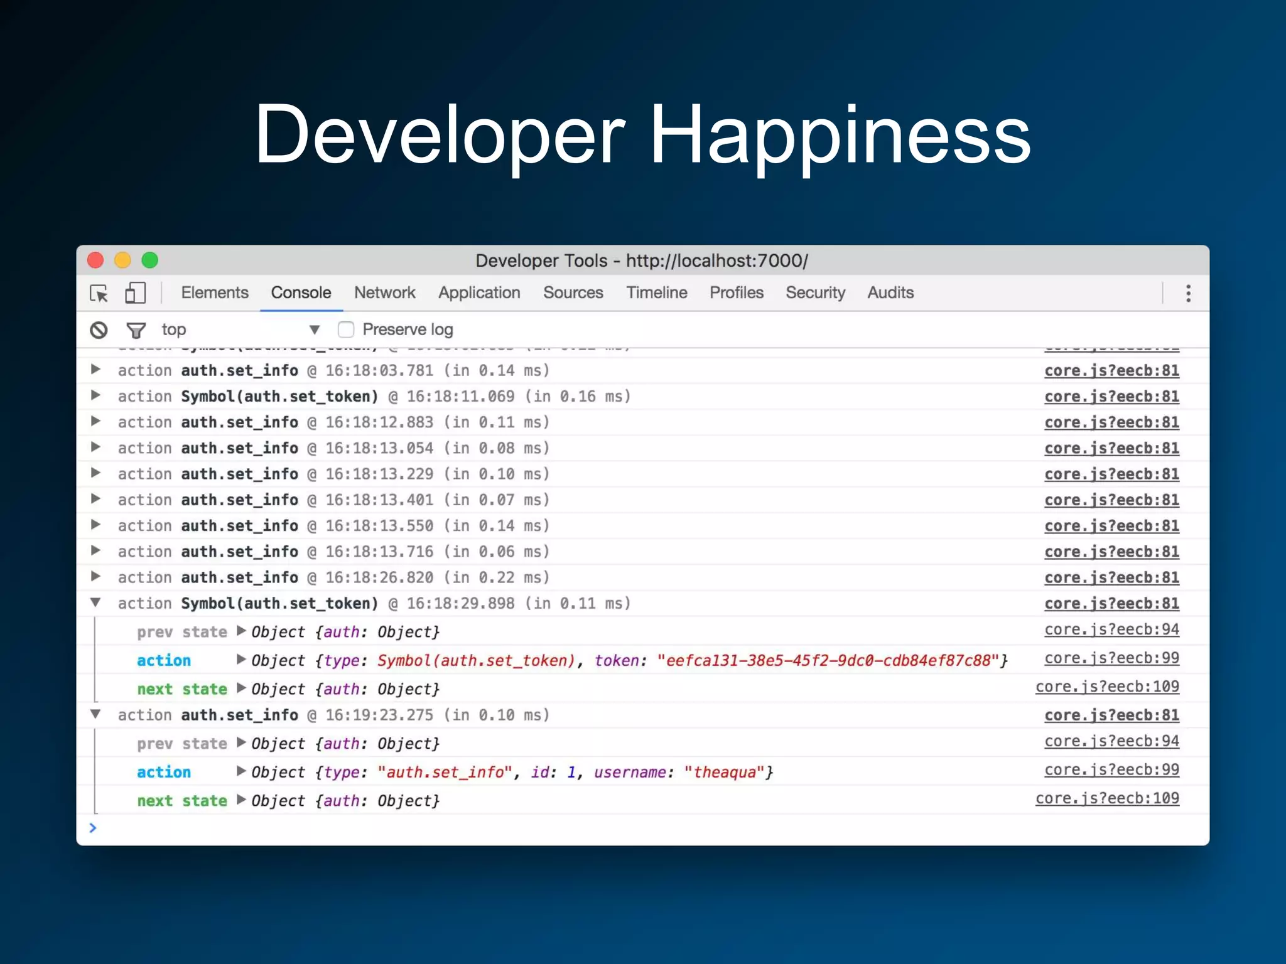This screenshot has height=964, width=1286.
Task: Expand the auth.set_info 16:18:13.550 entry
Action: click(95, 524)
